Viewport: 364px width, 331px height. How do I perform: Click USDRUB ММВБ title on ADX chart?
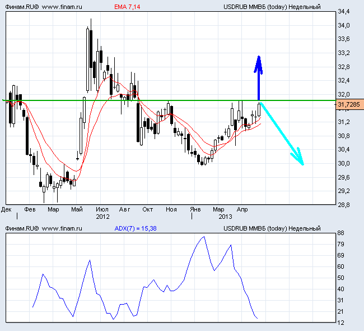point(272,228)
